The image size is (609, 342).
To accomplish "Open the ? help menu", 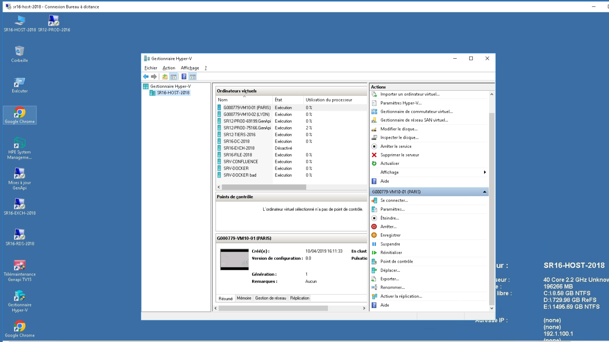I will (x=206, y=68).
